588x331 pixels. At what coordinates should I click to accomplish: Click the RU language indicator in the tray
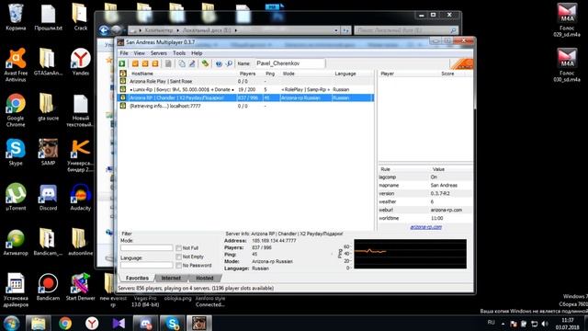click(492, 323)
